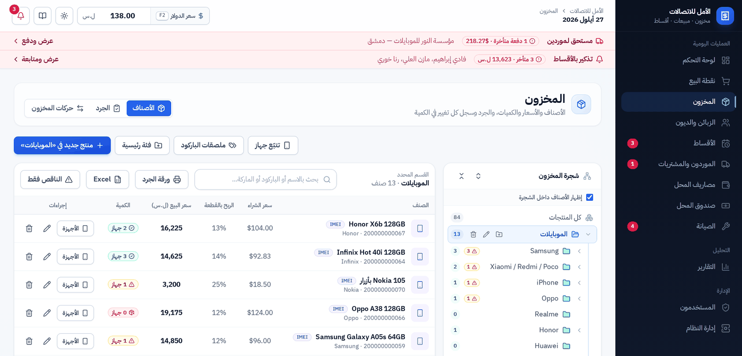Click the الأمل للاتصالات app logo icon

coord(725,16)
